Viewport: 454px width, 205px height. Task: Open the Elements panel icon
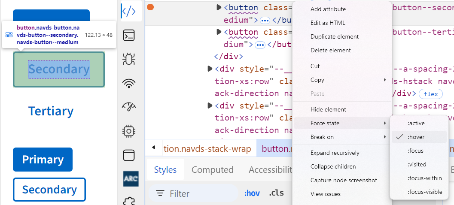[128, 11]
